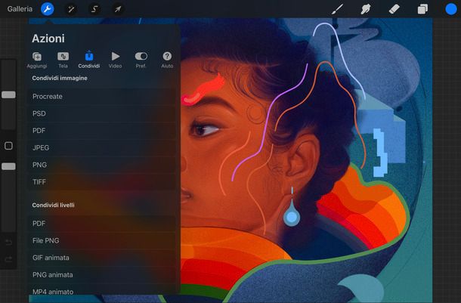The width and height of the screenshot is (461, 303).
Task: Open the Video tab
Action: [115, 60]
